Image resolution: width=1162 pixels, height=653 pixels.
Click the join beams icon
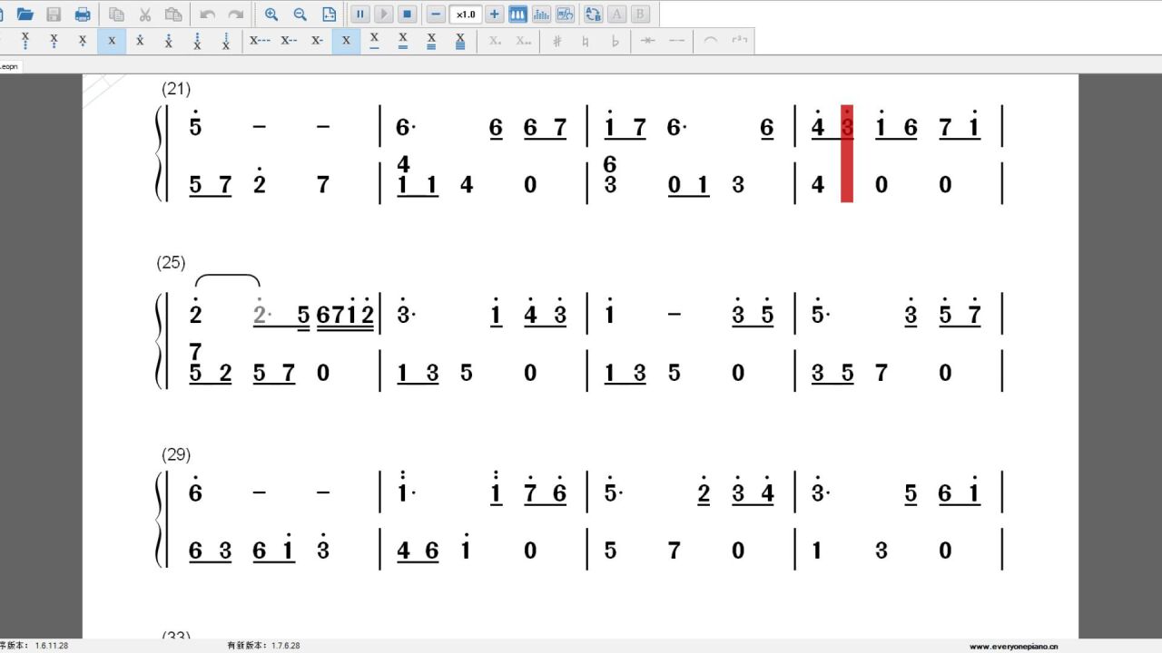click(647, 41)
